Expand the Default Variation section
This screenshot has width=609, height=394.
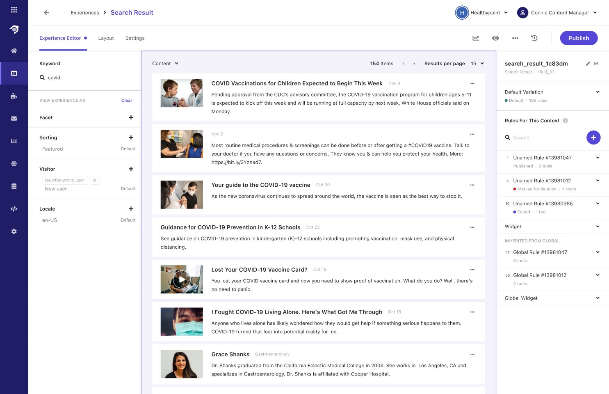598,92
